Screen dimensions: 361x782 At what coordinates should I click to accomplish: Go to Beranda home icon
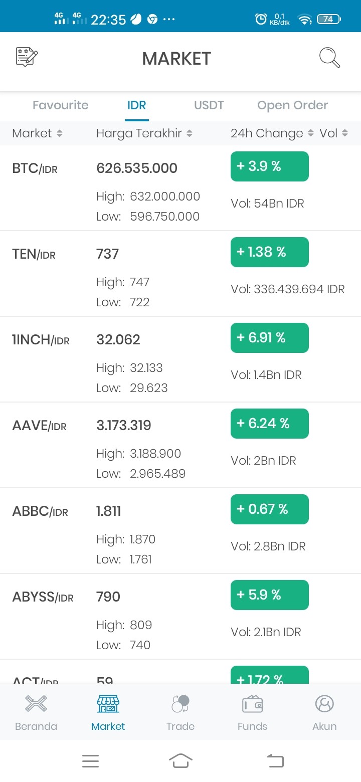coord(36,704)
